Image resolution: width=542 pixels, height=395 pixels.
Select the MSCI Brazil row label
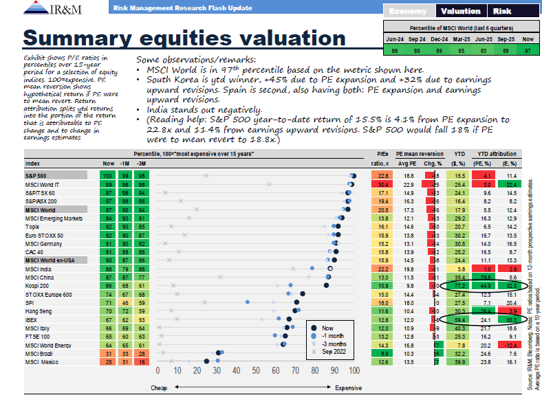[x=39, y=354]
